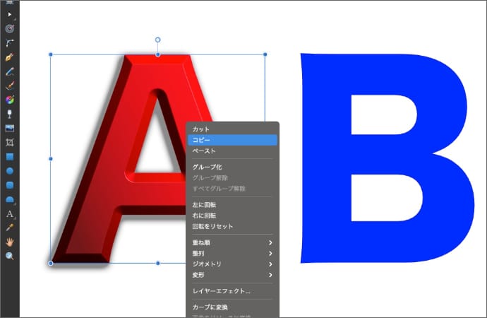This screenshot has width=487, height=318.
Task: Open the ジオメトリ submenu
Action: point(232,264)
